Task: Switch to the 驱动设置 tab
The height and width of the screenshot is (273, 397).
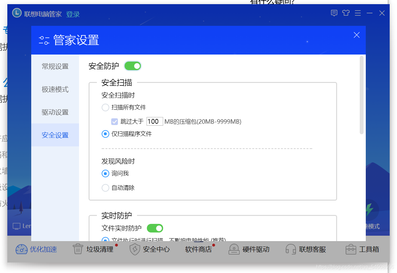Action: [55, 112]
